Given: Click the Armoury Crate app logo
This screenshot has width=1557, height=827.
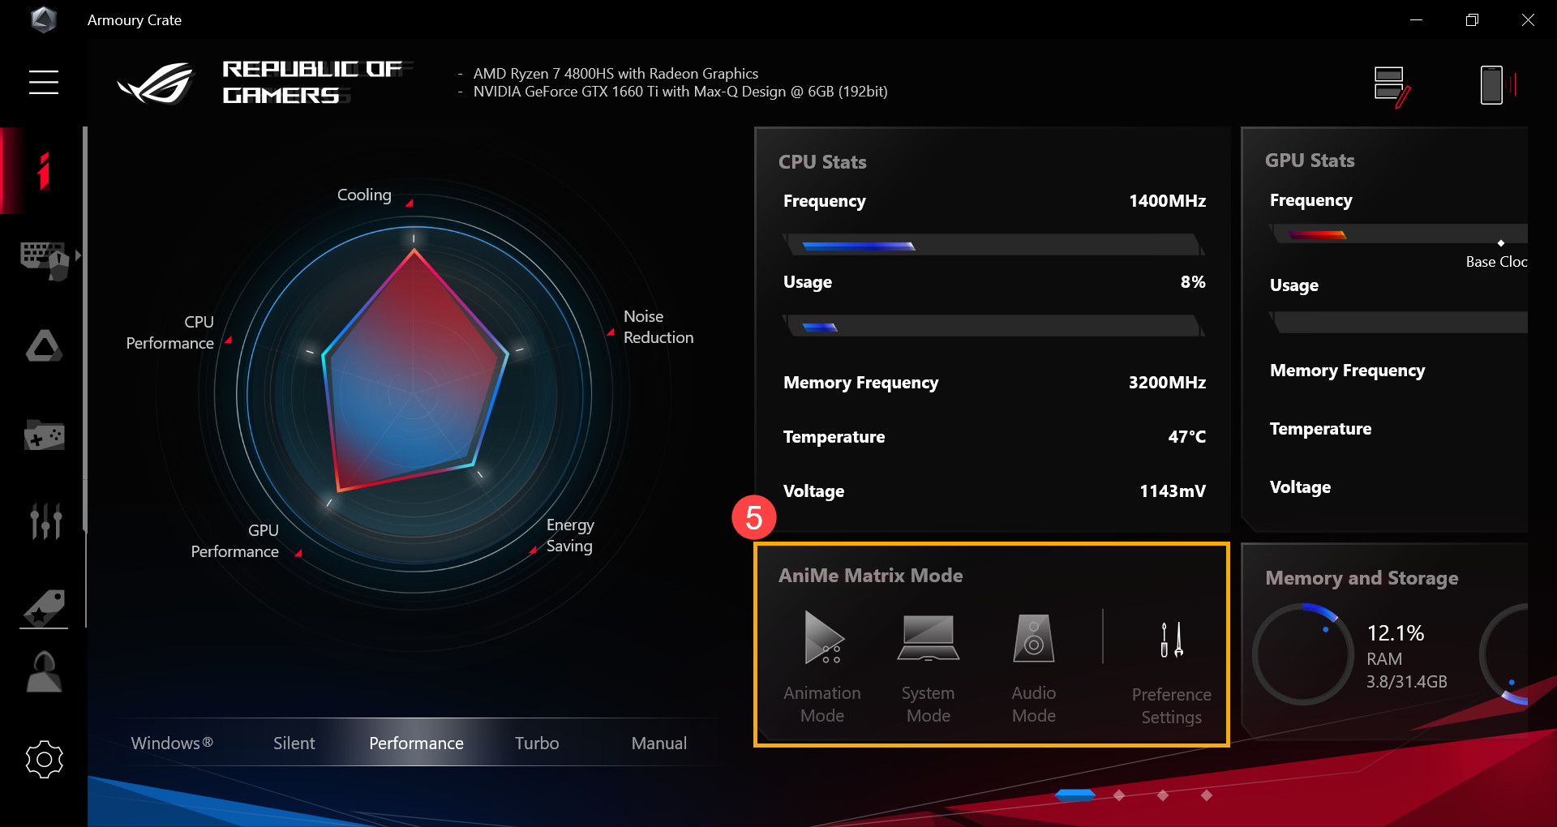Looking at the screenshot, I should pos(44,19).
